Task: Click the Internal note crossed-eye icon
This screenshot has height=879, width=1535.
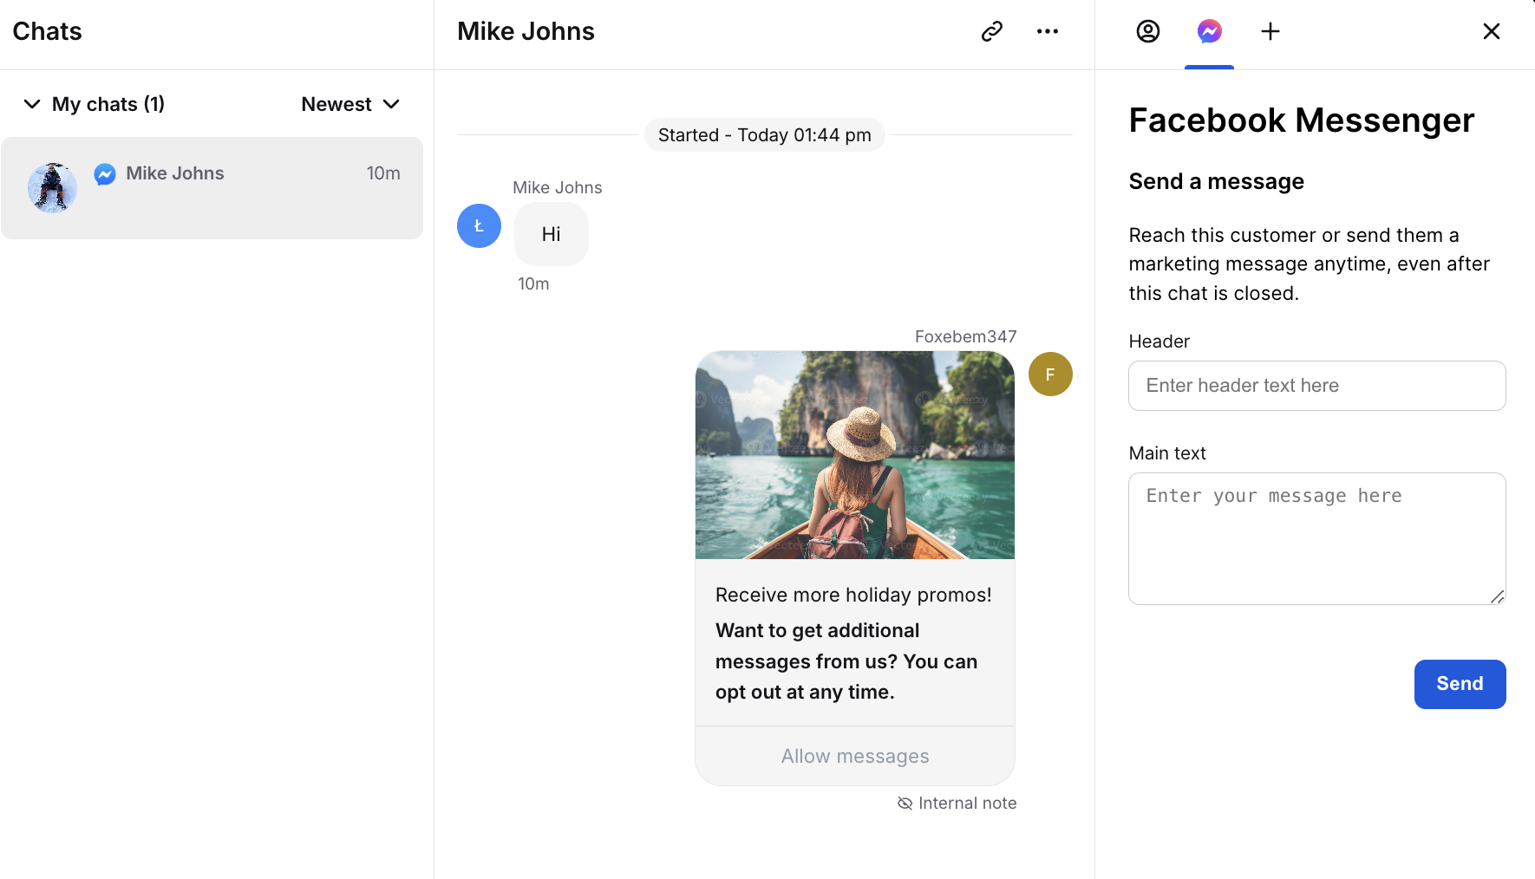Action: tap(905, 804)
